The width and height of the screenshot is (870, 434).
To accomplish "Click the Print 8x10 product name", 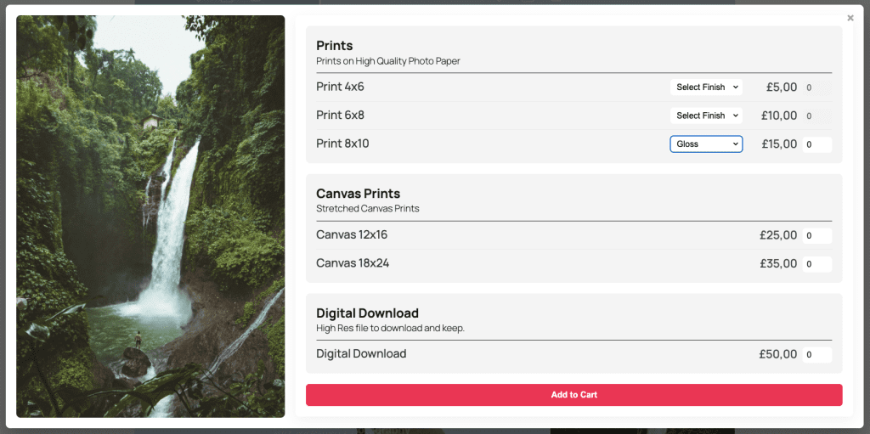I will pyautogui.click(x=342, y=144).
